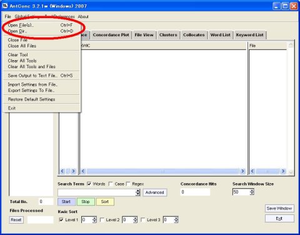The width and height of the screenshot is (300, 235).
Task: Click the KWIC pane left scroll arrow
Action: coord(83,171)
